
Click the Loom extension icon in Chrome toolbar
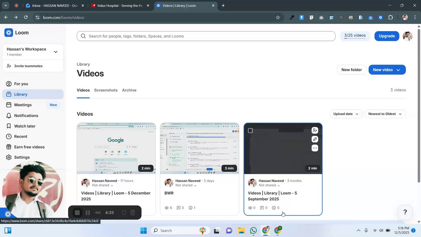381,17
